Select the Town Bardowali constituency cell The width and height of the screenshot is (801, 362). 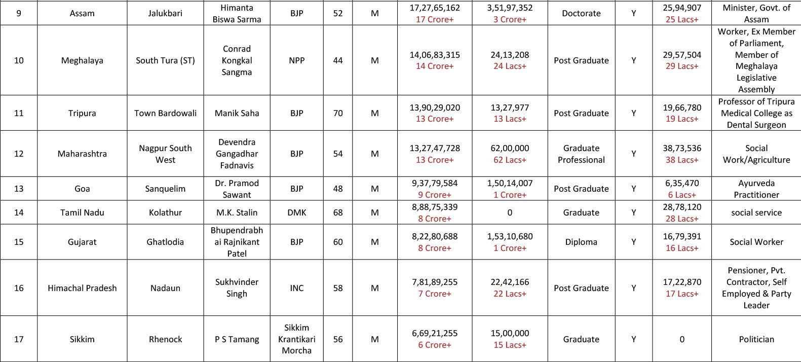coord(165,113)
